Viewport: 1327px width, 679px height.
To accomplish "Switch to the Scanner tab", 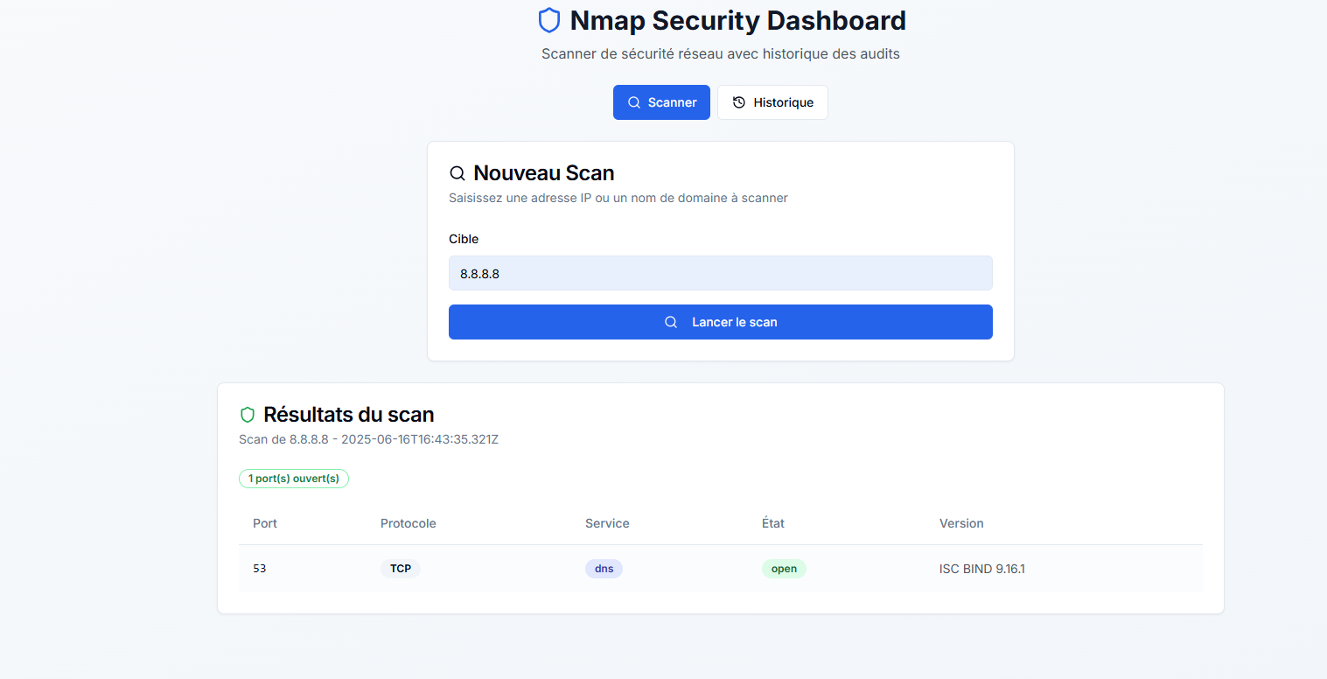I will click(x=661, y=102).
